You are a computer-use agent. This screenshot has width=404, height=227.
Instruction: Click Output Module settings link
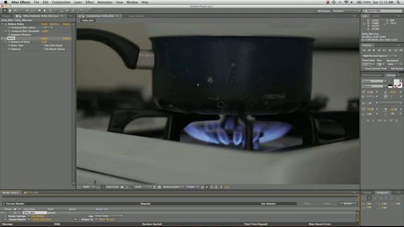(41, 219)
